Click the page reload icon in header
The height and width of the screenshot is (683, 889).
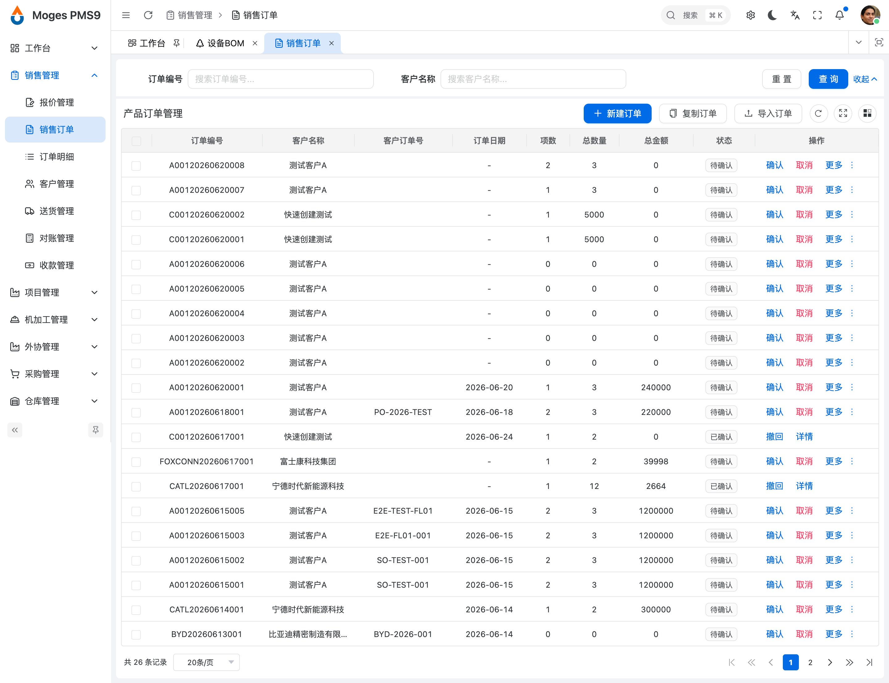pyautogui.click(x=148, y=15)
